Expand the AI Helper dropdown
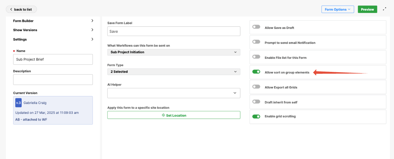This screenshot has width=394, height=159. point(174,93)
